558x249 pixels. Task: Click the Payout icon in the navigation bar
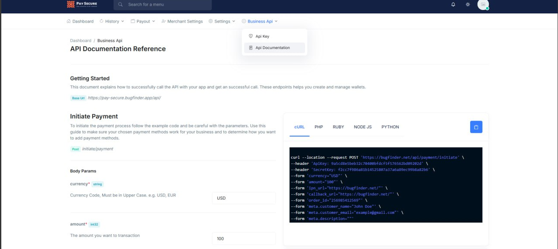133,21
